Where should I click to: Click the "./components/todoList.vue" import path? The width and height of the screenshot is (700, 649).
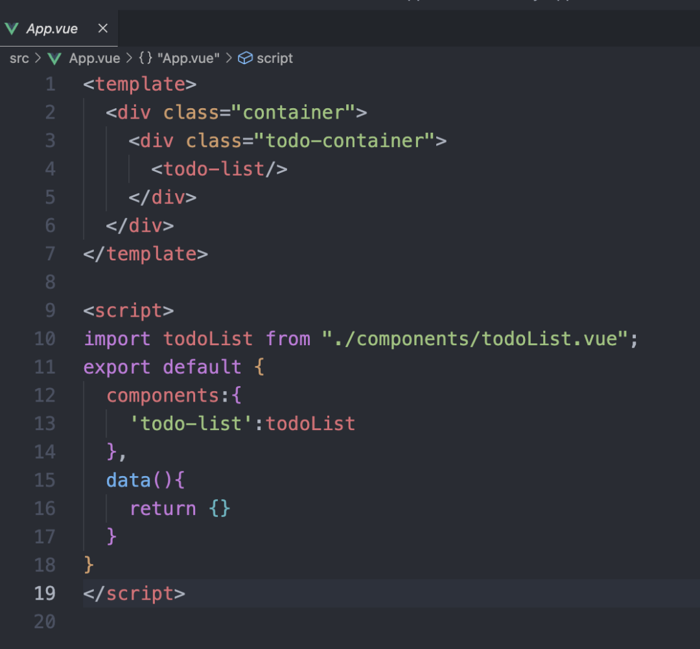(x=475, y=339)
